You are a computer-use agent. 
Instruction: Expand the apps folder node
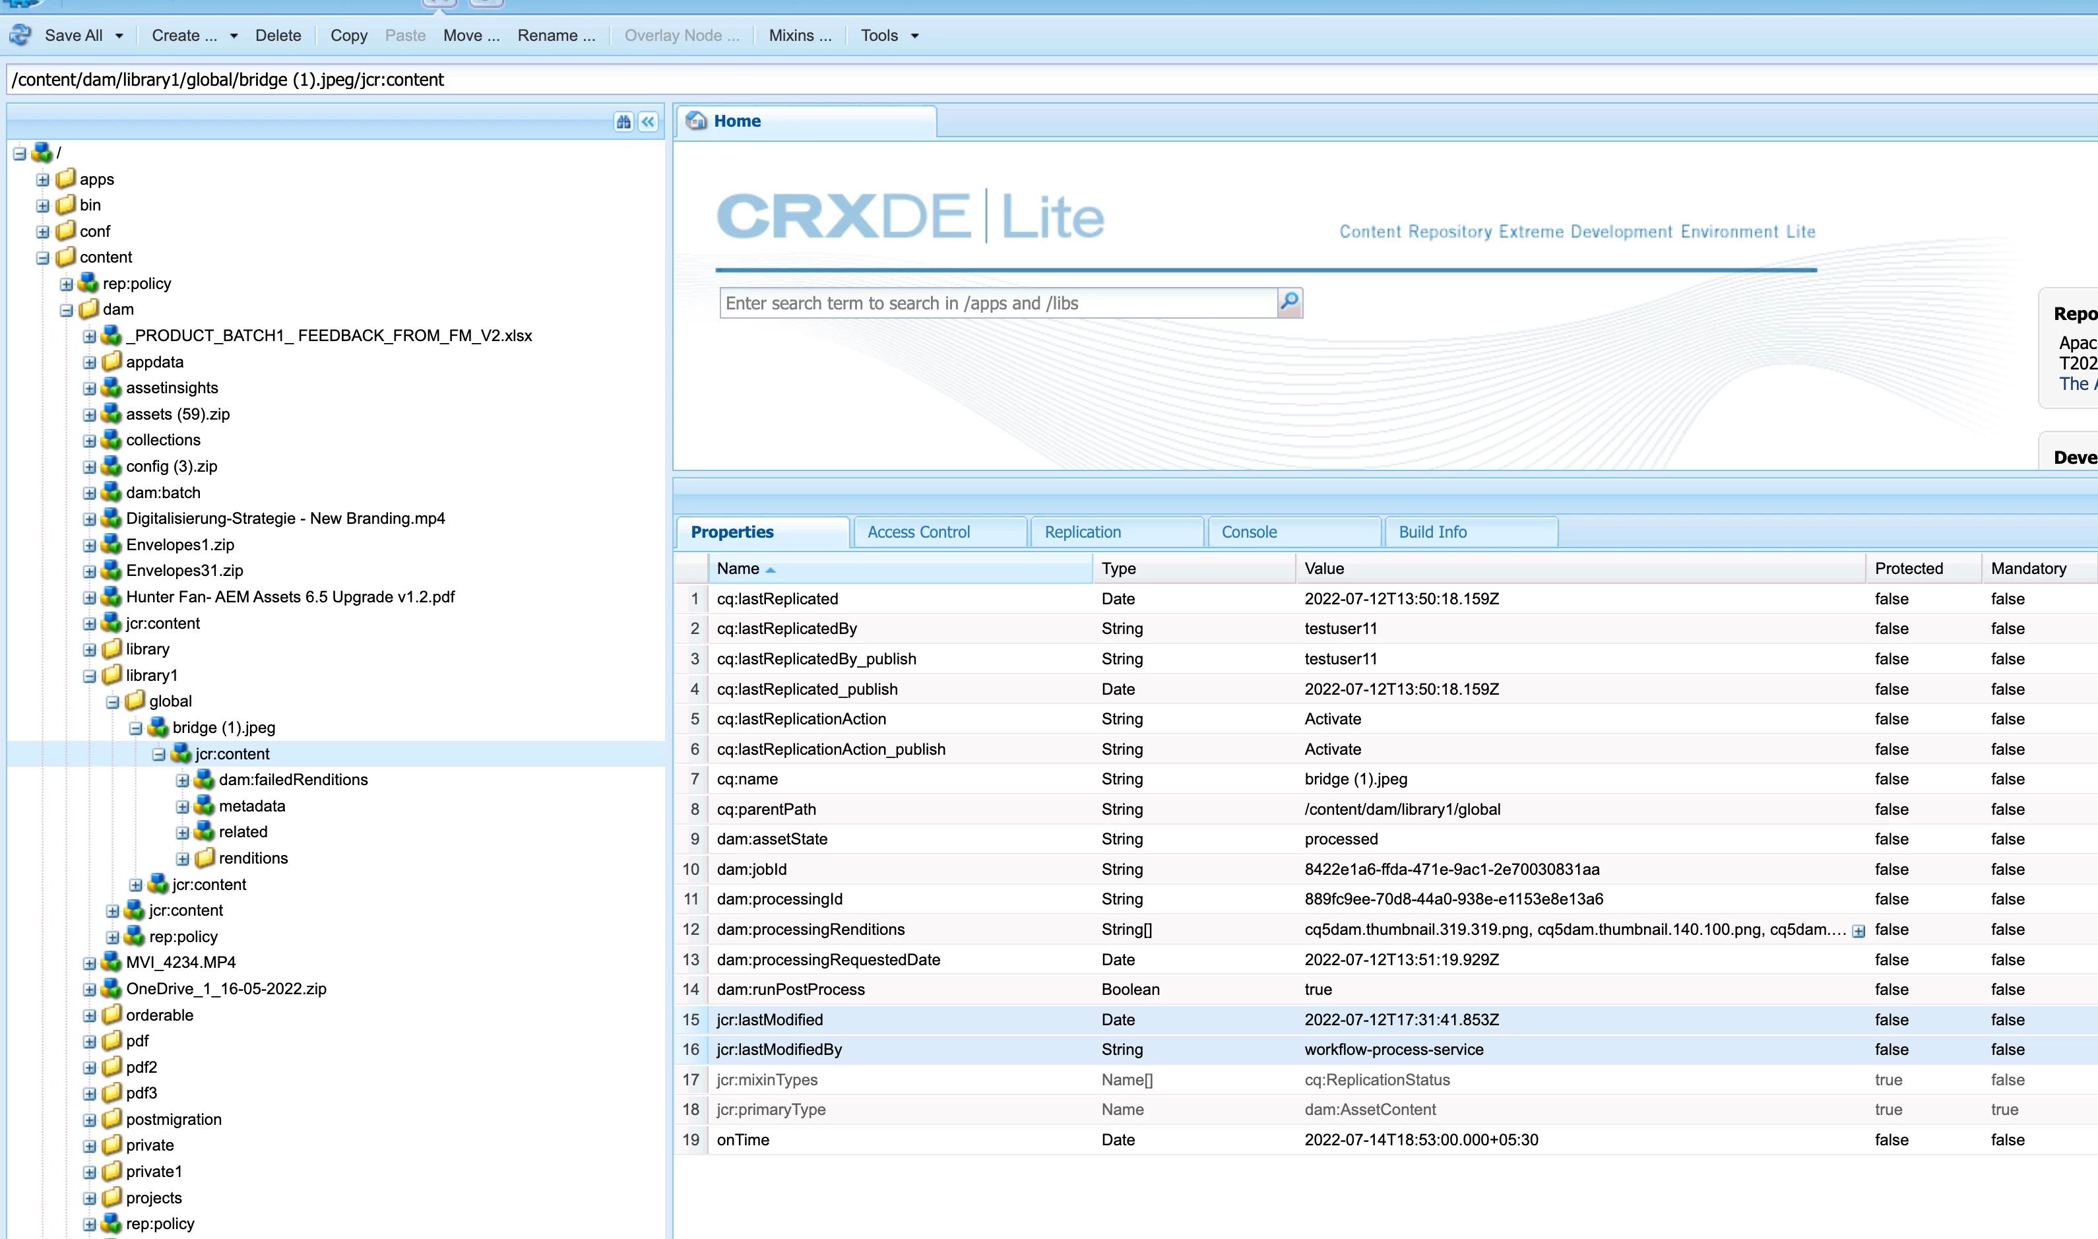pyautogui.click(x=43, y=179)
